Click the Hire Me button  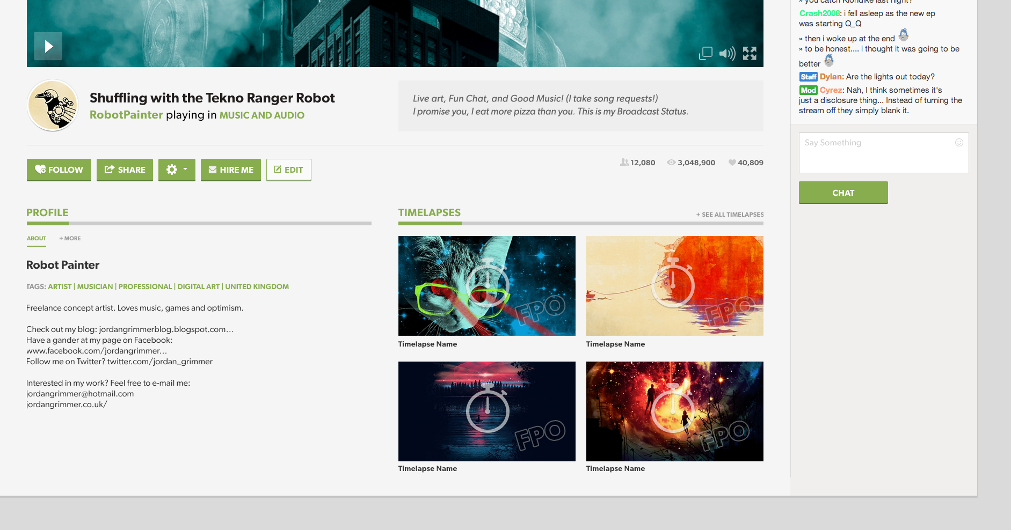click(x=231, y=170)
